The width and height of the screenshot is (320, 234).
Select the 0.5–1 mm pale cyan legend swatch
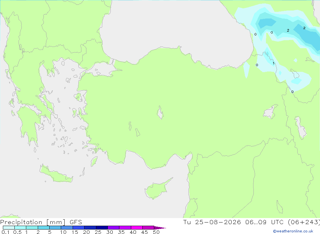[x=20, y=228]
